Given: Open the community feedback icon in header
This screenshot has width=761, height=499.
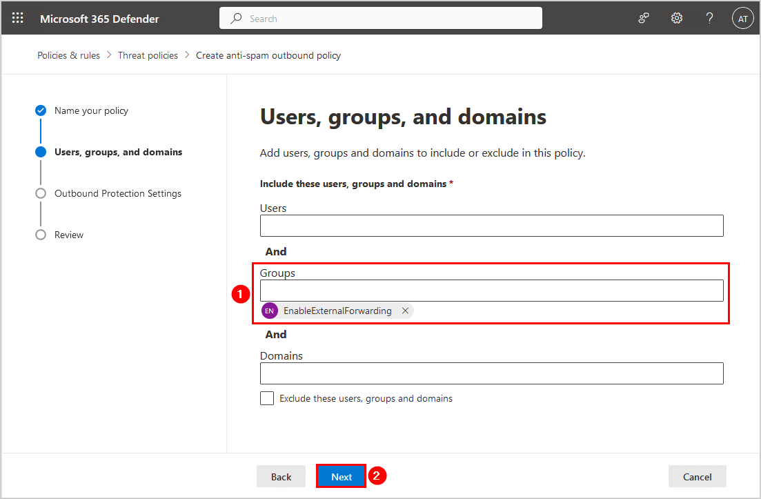Looking at the screenshot, I should (x=644, y=19).
